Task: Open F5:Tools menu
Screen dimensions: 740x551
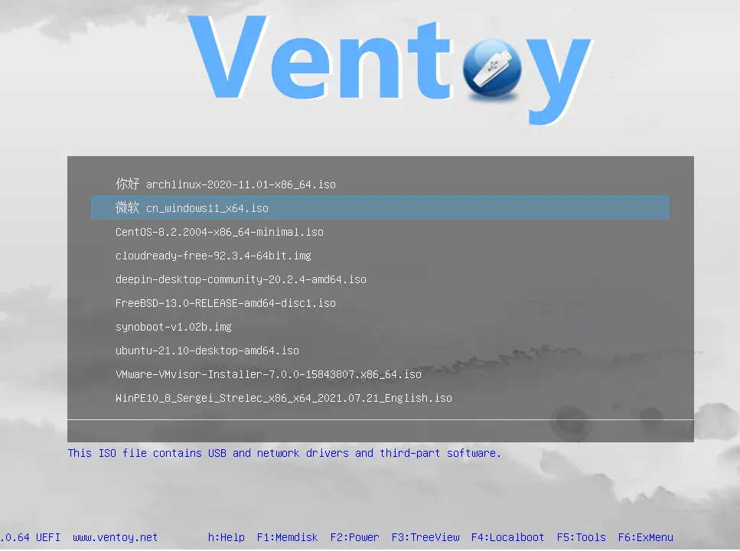Action: click(581, 537)
